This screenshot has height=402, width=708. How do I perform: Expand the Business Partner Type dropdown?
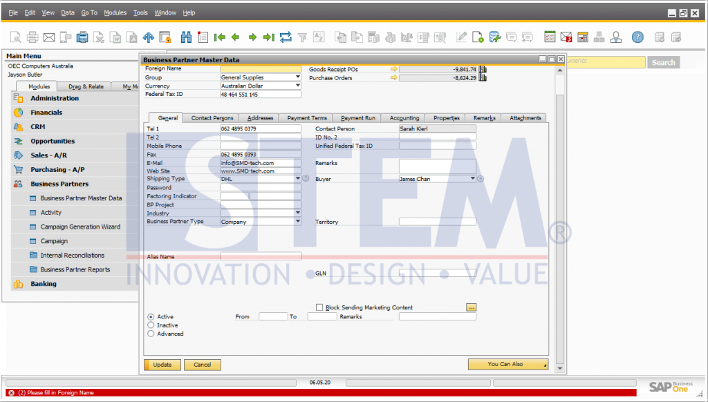tap(298, 222)
